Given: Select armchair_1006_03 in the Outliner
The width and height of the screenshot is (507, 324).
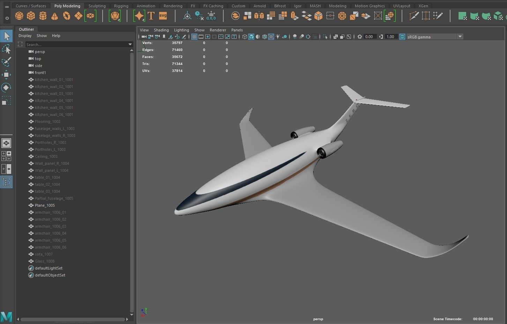Looking at the screenshot, I should (50, 226).
